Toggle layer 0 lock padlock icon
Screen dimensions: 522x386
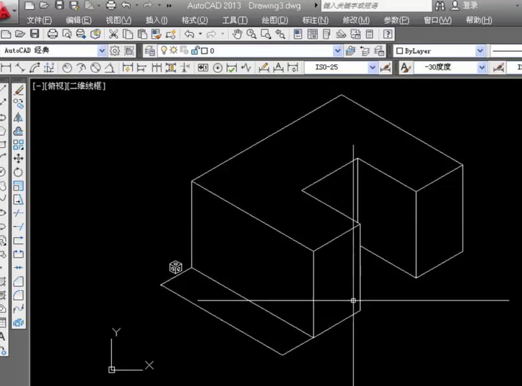pos(195,50)
